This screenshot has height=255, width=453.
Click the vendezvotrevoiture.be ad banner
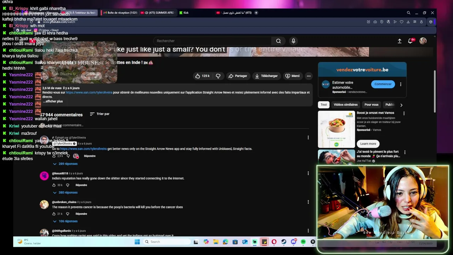362,70
